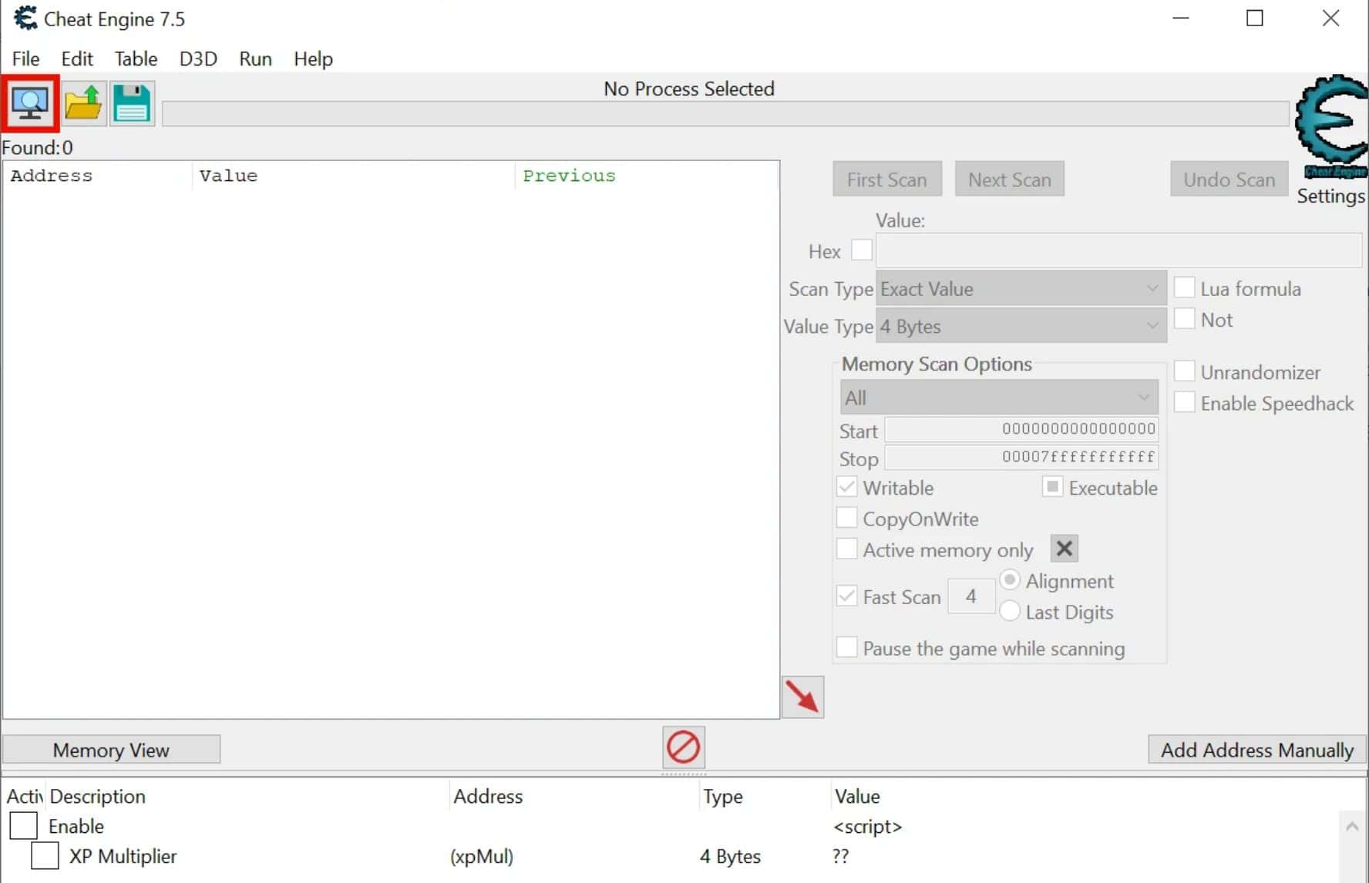
Task: Click the 4 Bytes type cell of XP Multiplier
Action: click(x=730, y=856)
